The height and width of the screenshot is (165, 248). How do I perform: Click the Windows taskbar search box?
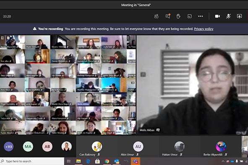32,161
